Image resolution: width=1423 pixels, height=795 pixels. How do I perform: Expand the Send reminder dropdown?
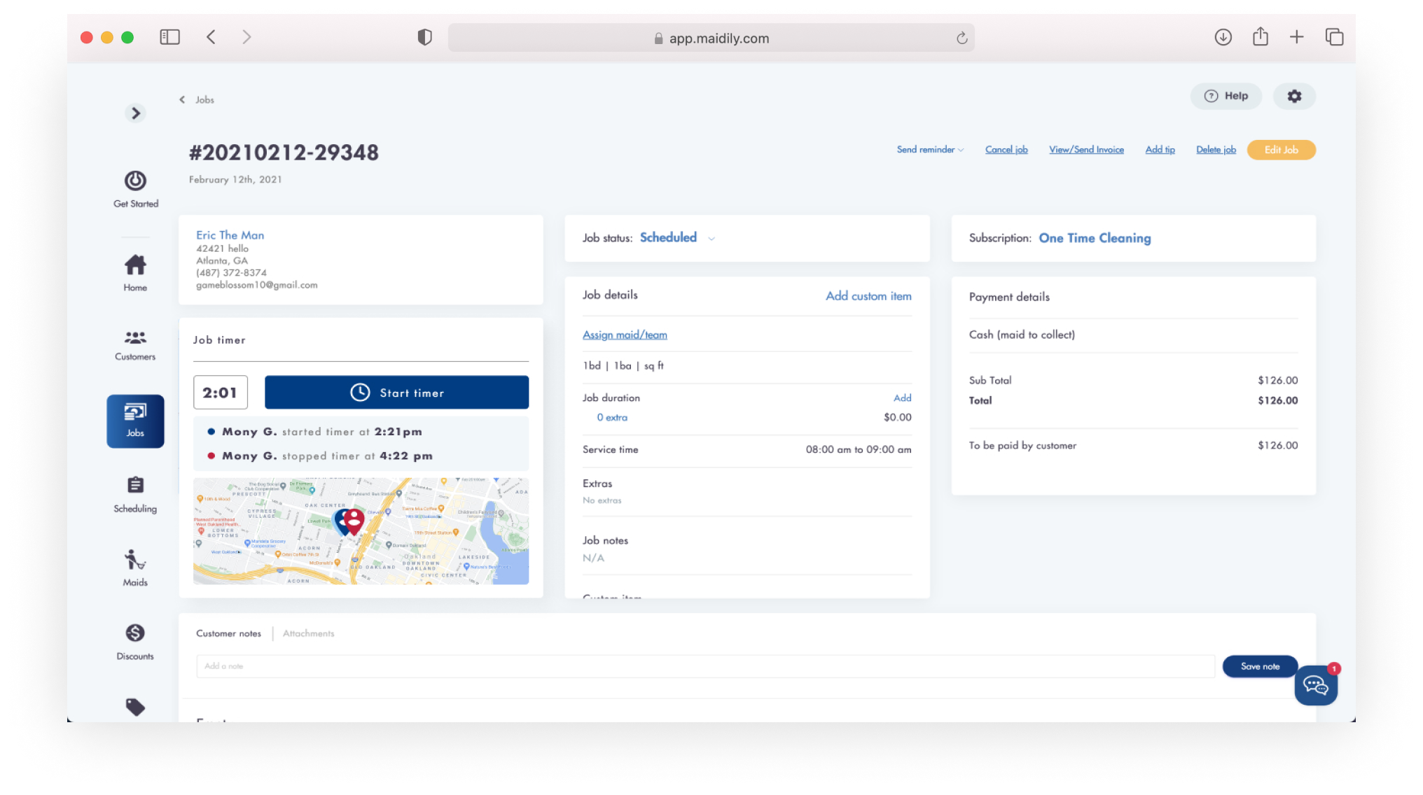coord(929,150)
